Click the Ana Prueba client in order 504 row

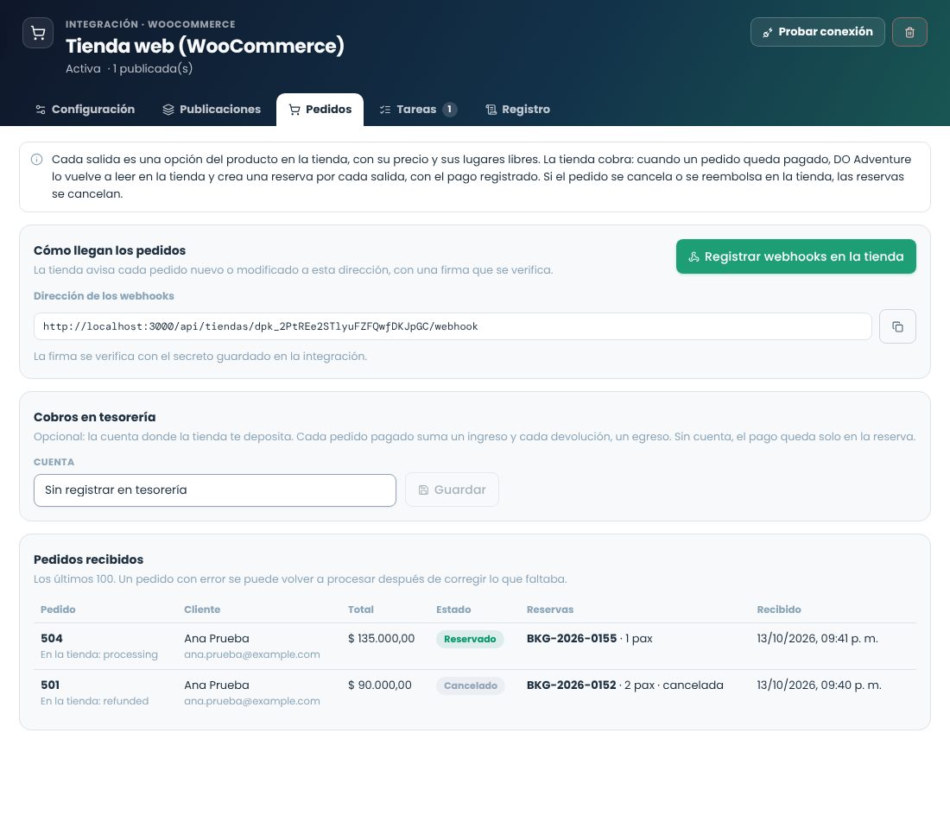point(217,638)
